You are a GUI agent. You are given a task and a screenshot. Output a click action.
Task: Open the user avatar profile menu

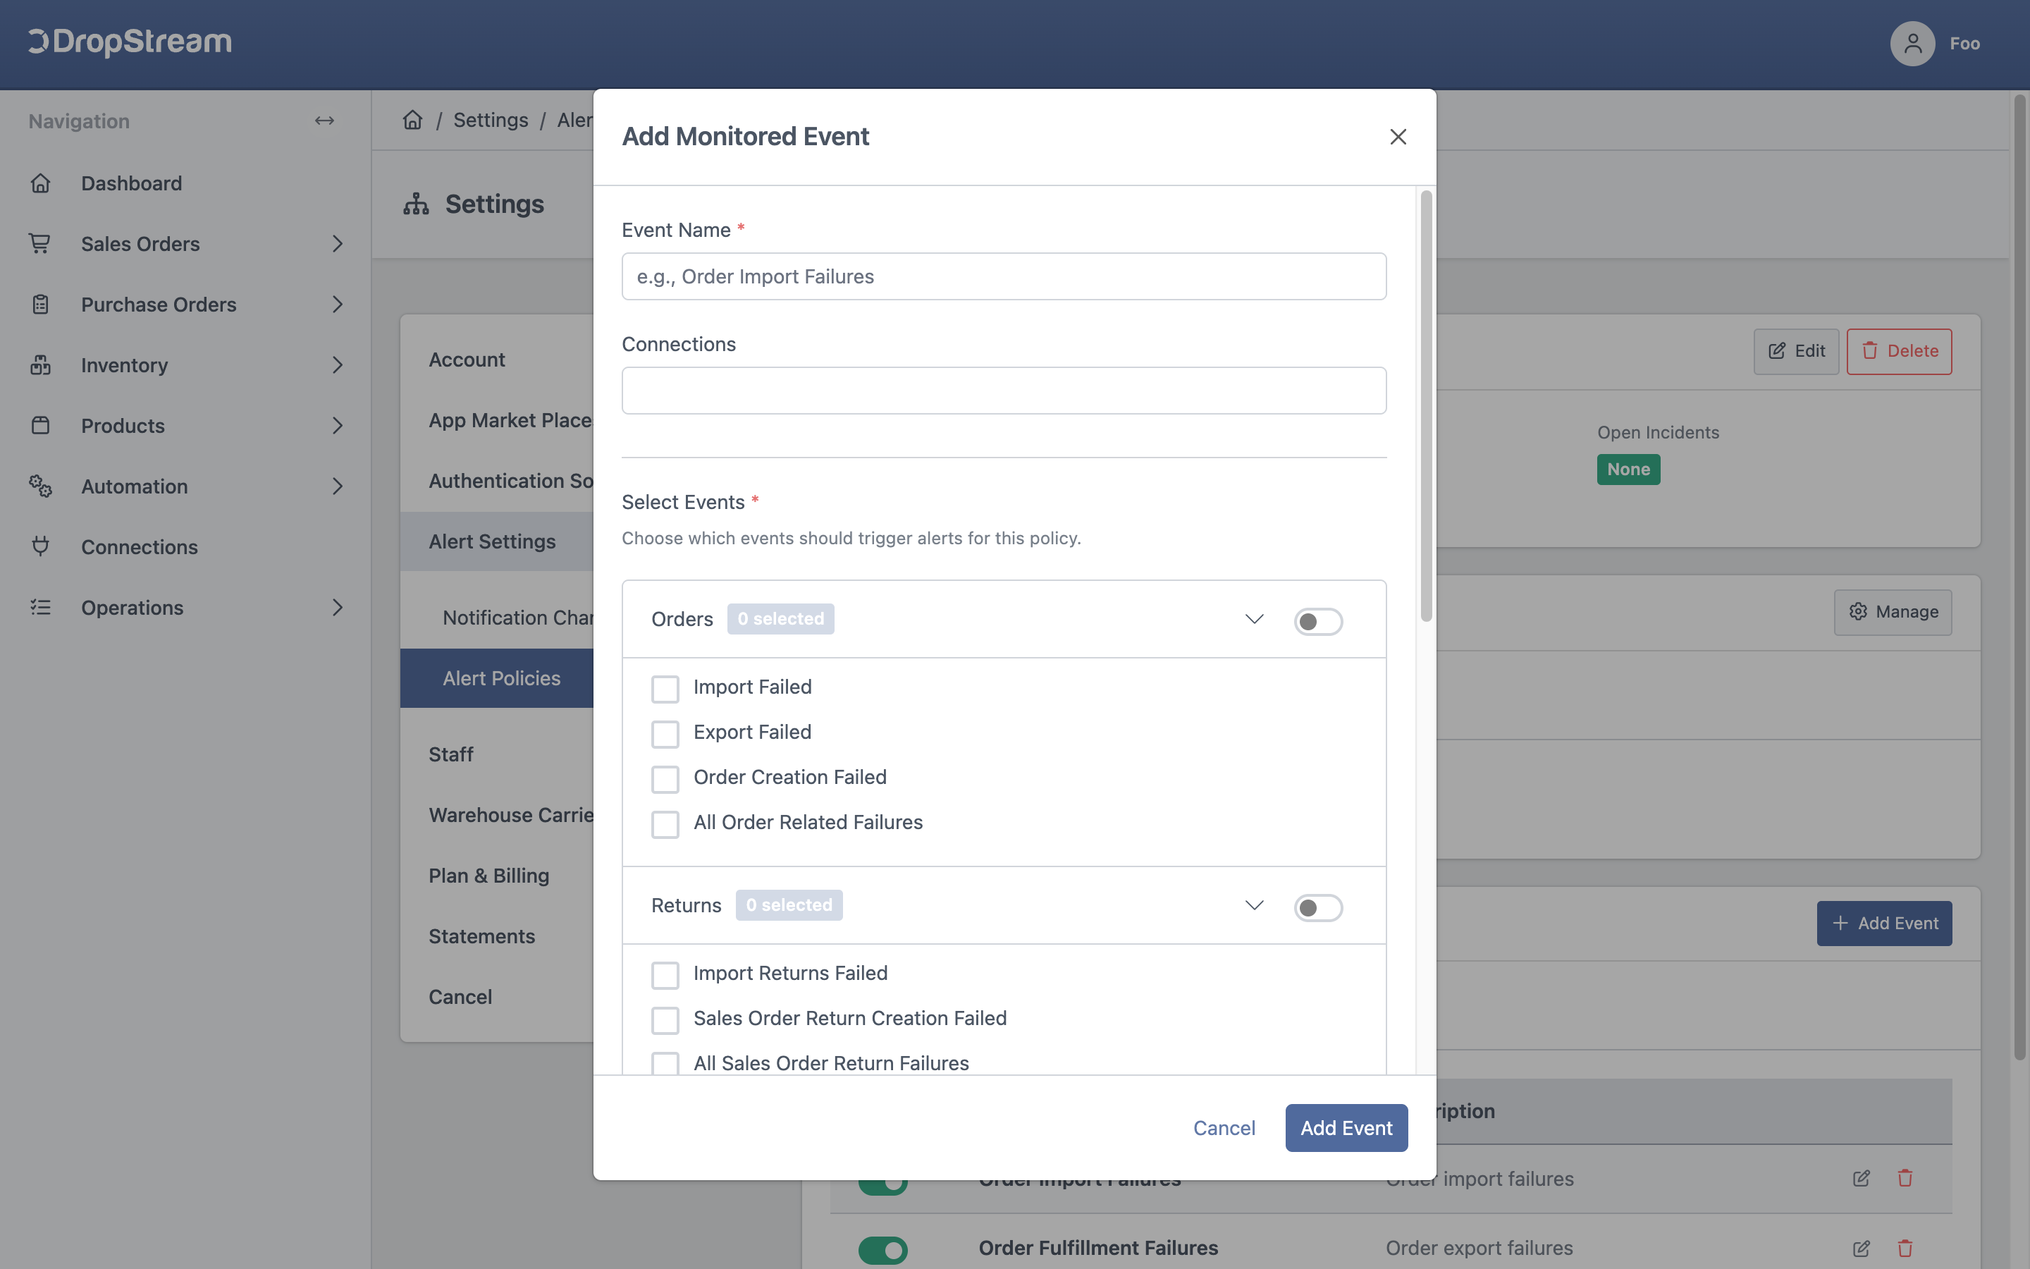tap(1912, 44)
